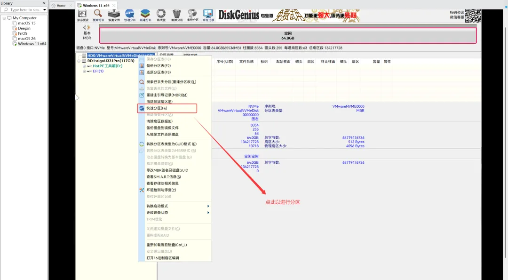Select HotPE工具箱(D:) partition in tree
This screenshot has height=280, width=508.
(108, 66)
